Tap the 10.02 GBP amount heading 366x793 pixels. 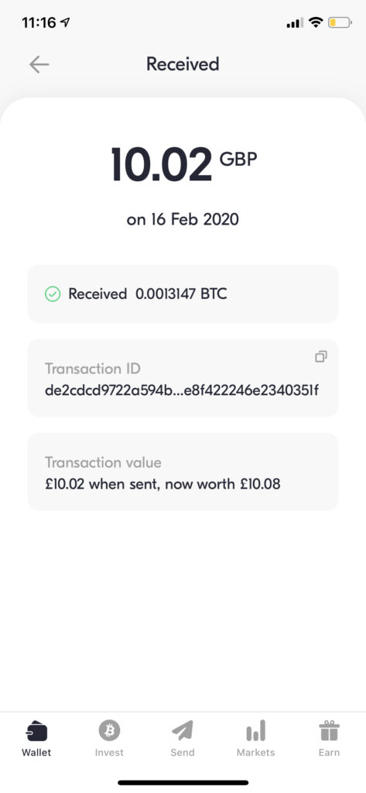(184, 165)
